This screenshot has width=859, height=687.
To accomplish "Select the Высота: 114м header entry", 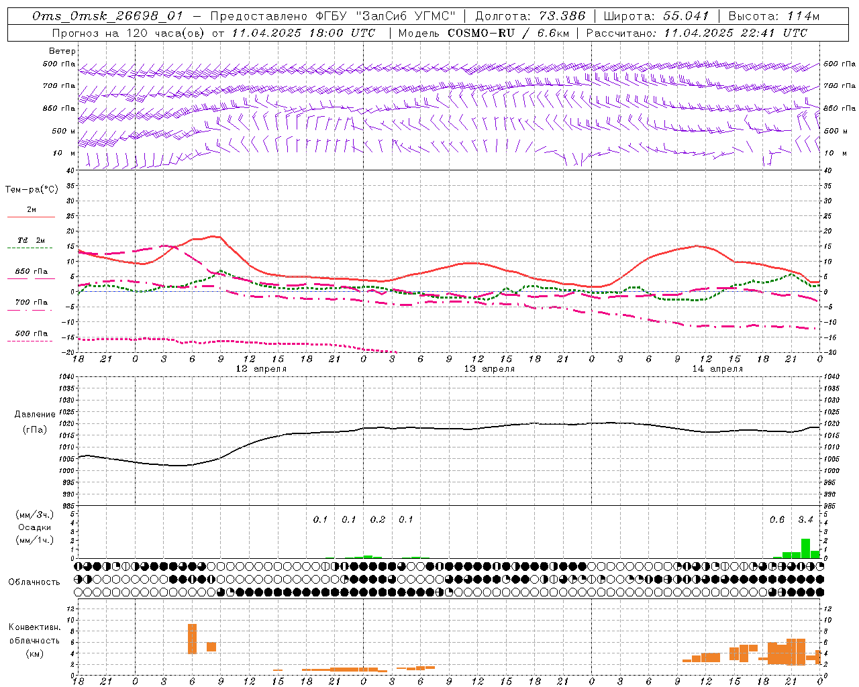I will point(774,16).
